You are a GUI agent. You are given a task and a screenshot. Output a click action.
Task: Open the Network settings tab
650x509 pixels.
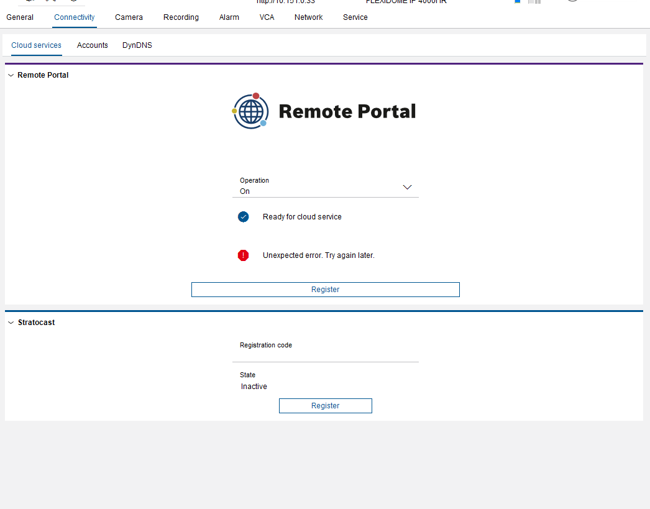tap(308, 17)
